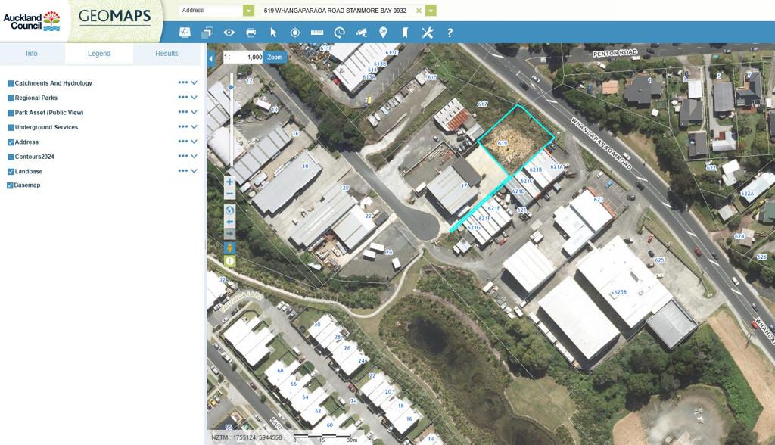Switch to the Info tab
The height and width of the screenshot is (445, 775).
tap(32, 54)
